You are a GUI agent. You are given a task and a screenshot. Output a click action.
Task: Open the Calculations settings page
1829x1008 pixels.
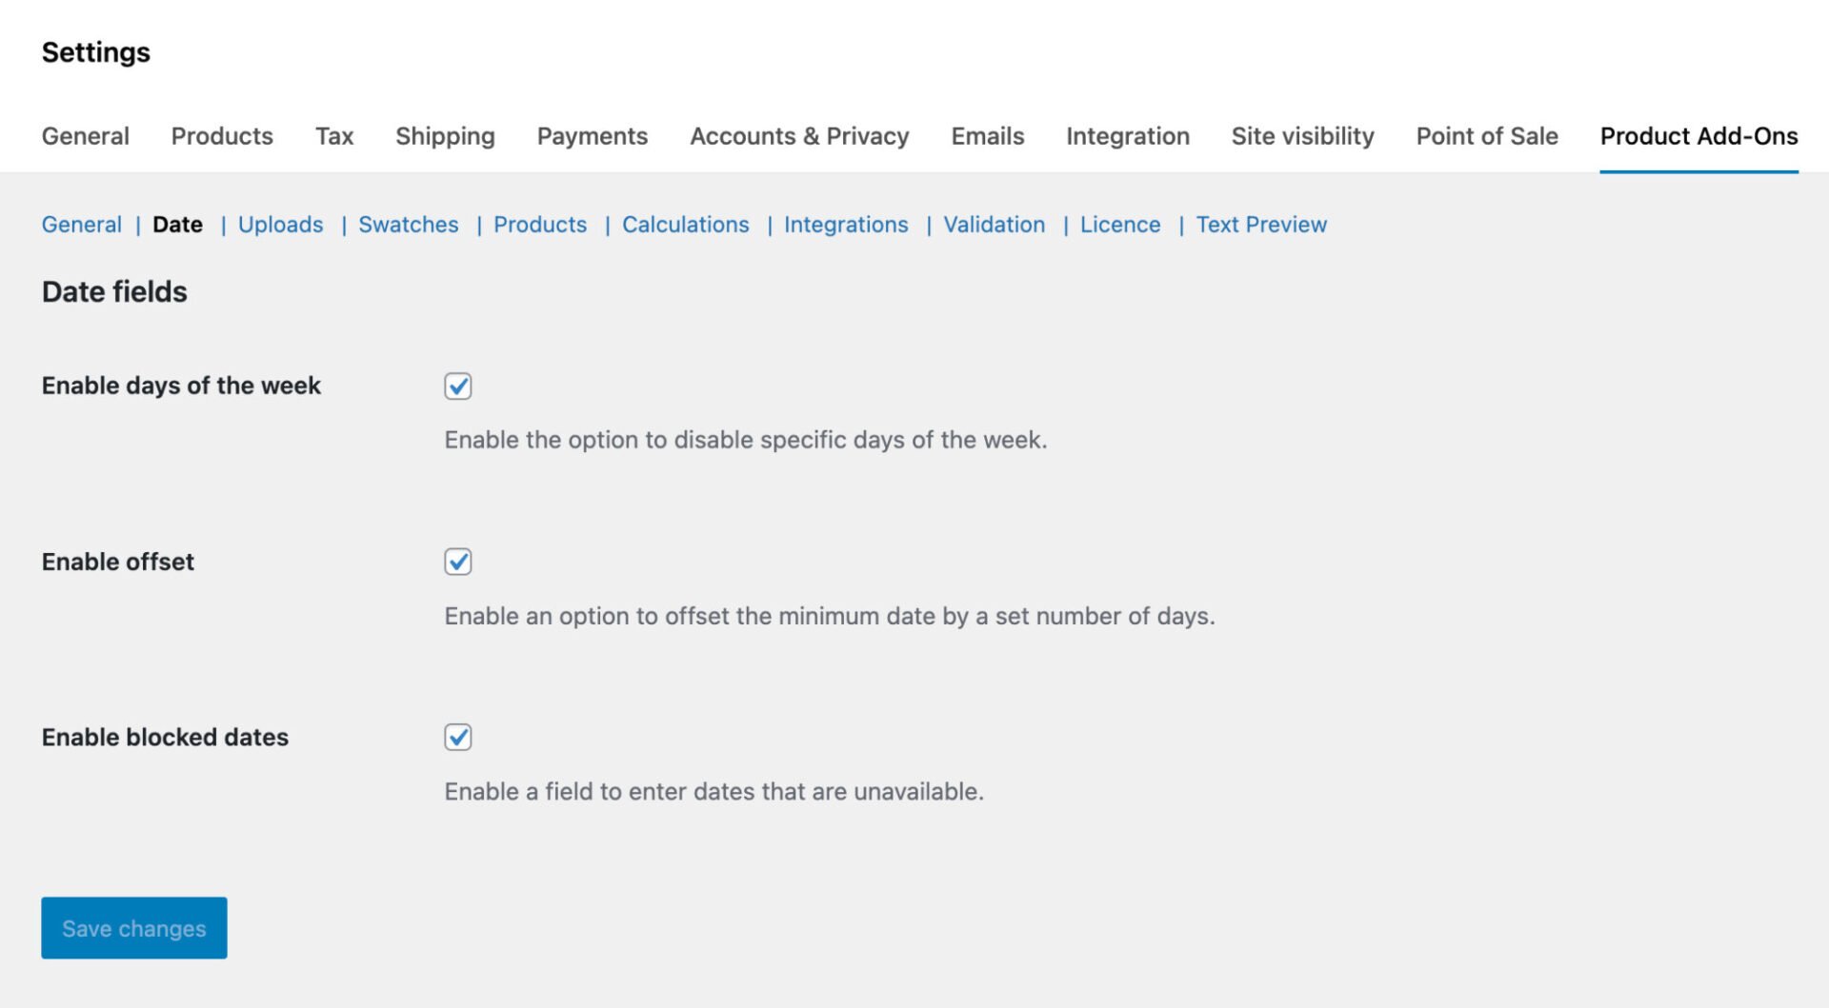click(x=685, y=225)
